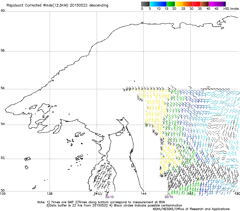
Task: Click the '>50 knots' legend label
Action: tap(231, 9)
